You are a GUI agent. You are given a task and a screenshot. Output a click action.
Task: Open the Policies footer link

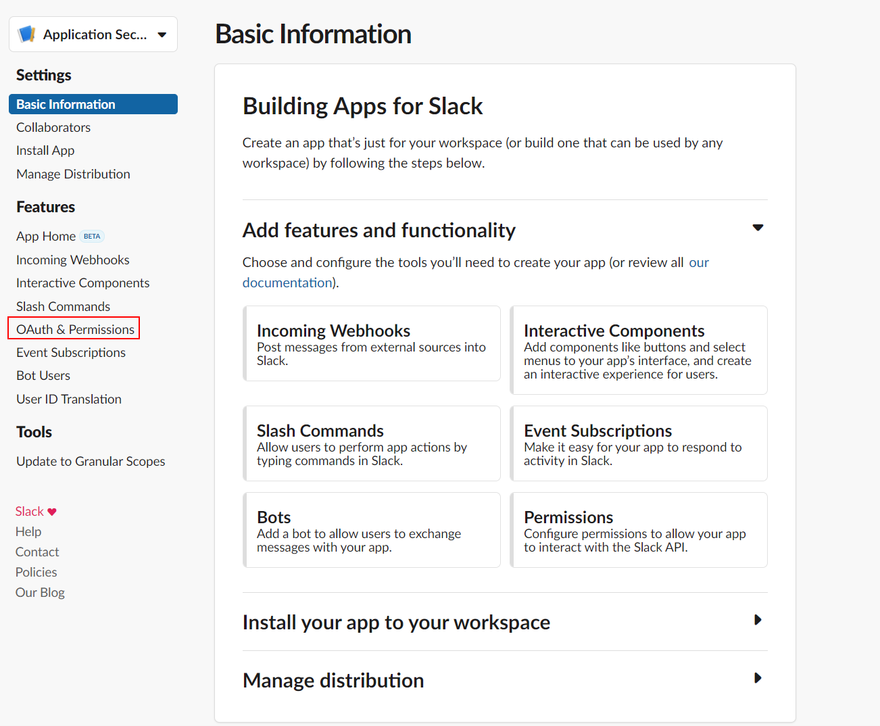tap(36, 572)
